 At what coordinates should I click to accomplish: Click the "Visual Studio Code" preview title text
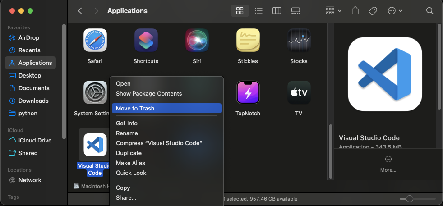(369, 138)
